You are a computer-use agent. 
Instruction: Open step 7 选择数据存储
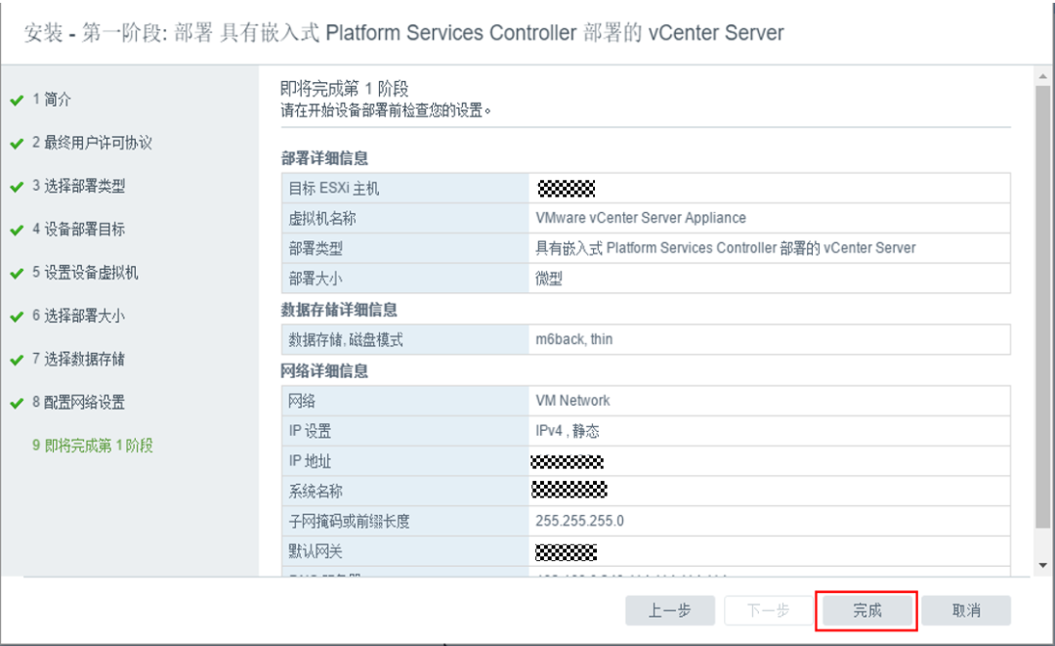pyautogui.click(x=79, y=359)
